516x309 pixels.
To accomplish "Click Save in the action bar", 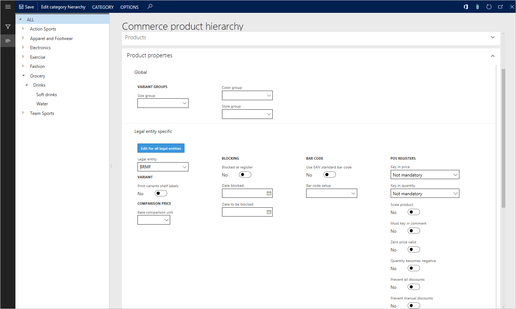I will pyautogui.click(x=26, y=6).
